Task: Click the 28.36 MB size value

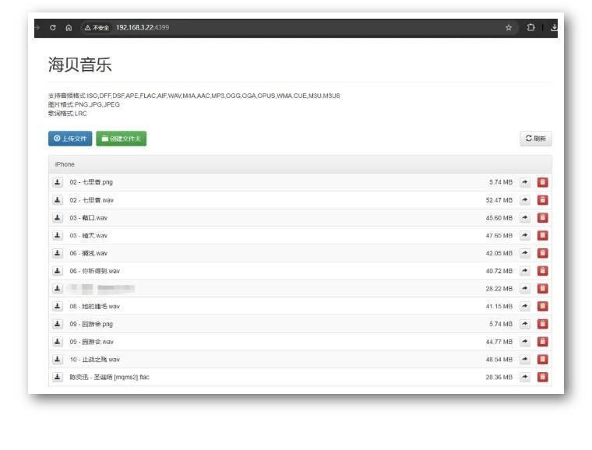Action: coord(499,377)
